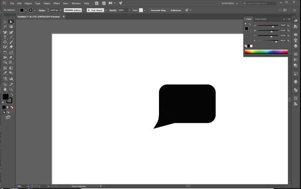Viewport: 301px width, 189px height.
Task: Open the 5 pt. Round brush dropdown
Action: pyautogui.click(x=106, y=10)
